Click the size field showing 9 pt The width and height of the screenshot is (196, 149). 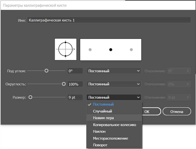(75, 97)
